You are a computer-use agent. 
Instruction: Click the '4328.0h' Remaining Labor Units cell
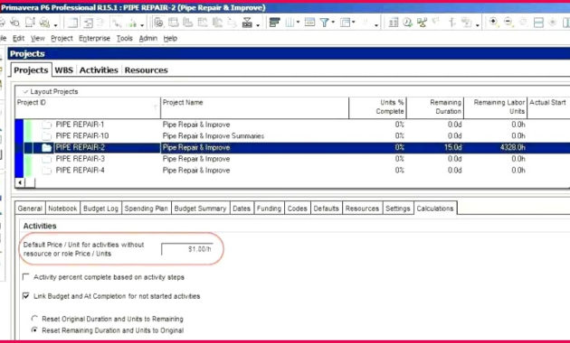coord(496,147)
